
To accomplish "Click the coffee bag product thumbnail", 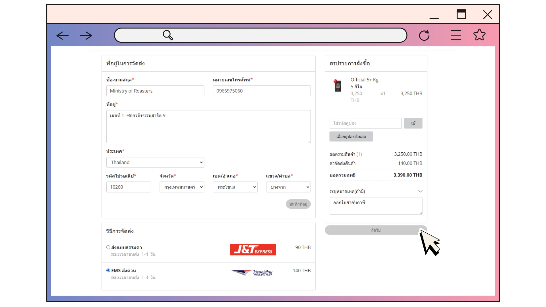I will [338, 86].
